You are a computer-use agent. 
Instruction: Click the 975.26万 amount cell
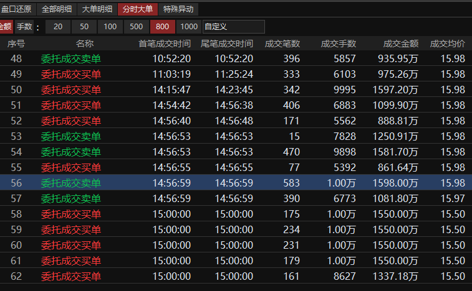[x=398, y=74]
